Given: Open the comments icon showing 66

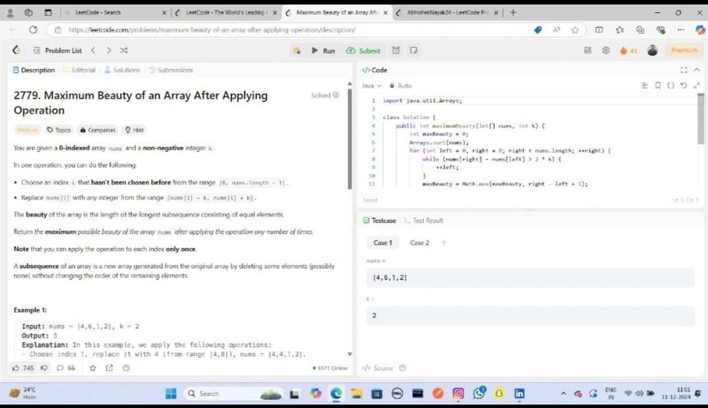Looking at the screenshot, I should [66, 368].
